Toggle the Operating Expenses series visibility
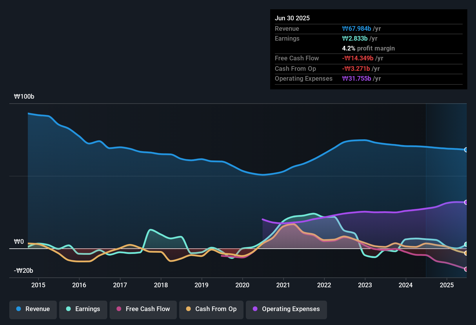The image size is (476, 325). tap(286, 309)
